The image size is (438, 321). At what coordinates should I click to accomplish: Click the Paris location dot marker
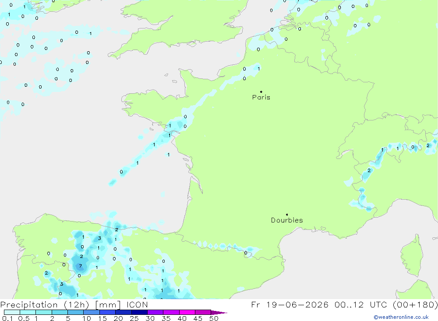pyautogui.click(x=261, y=92)
